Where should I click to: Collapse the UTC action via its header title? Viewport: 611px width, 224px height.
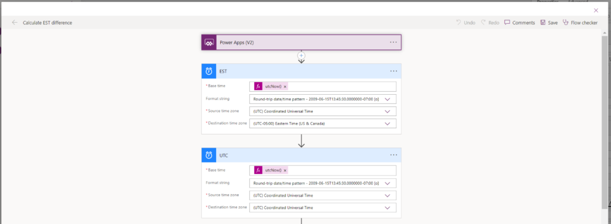tap(224, 155)
